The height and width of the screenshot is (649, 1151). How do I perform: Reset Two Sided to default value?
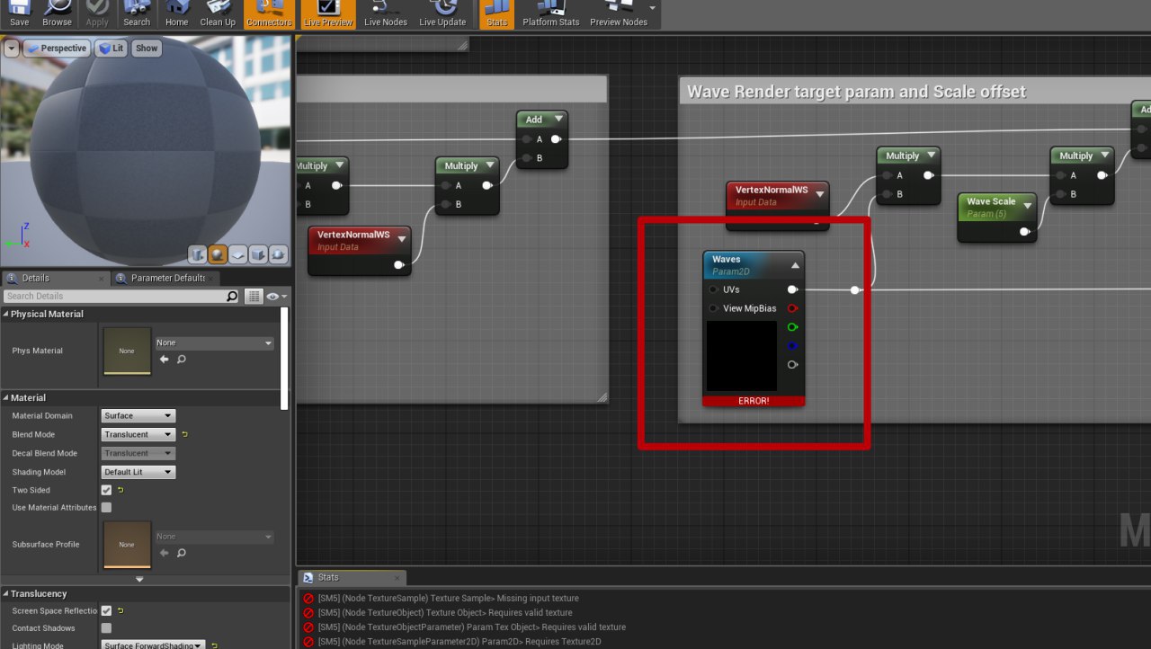tap(120, 490)
